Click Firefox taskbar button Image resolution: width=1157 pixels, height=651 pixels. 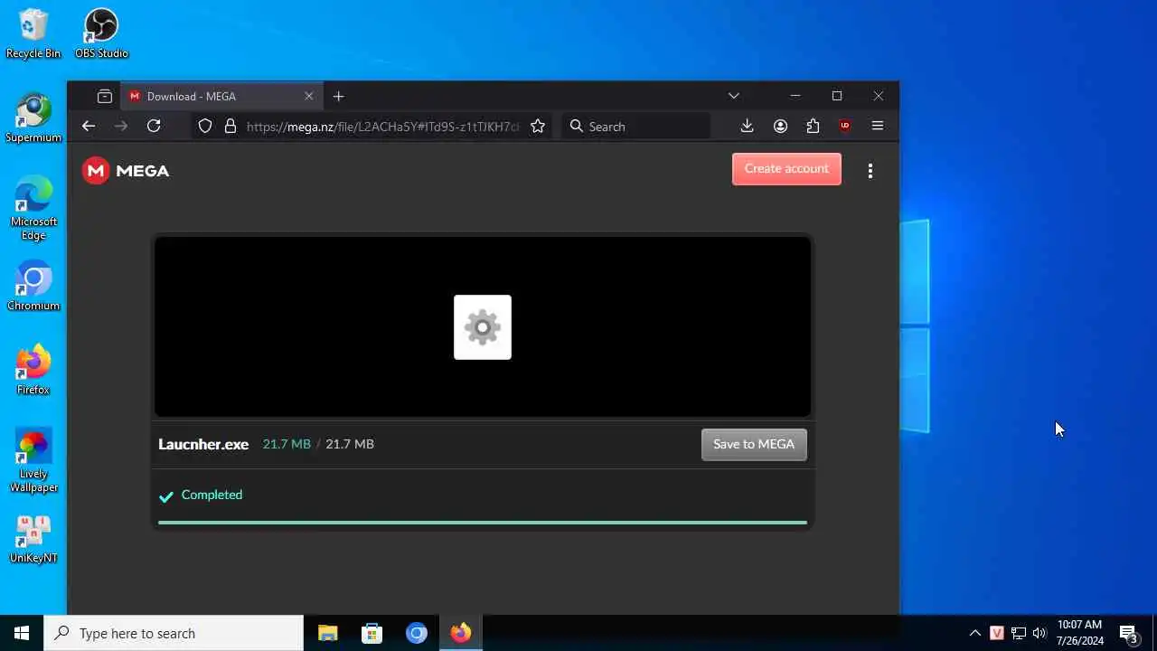(x=461, y=633)
